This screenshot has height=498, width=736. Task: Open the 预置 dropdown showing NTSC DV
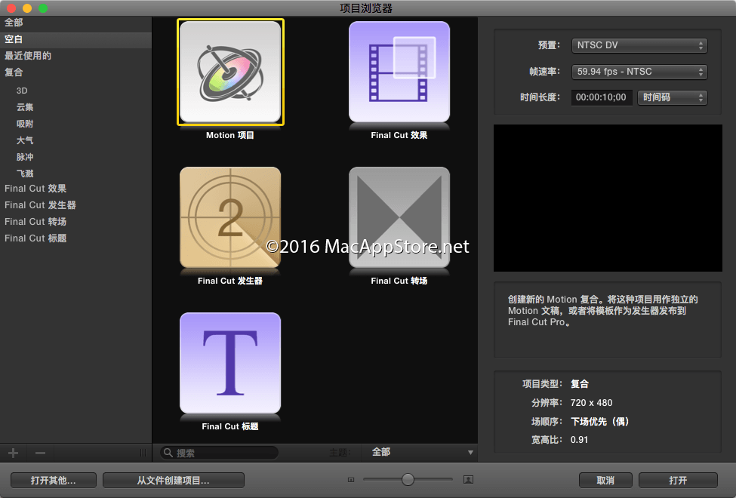(x=639, y=45)
